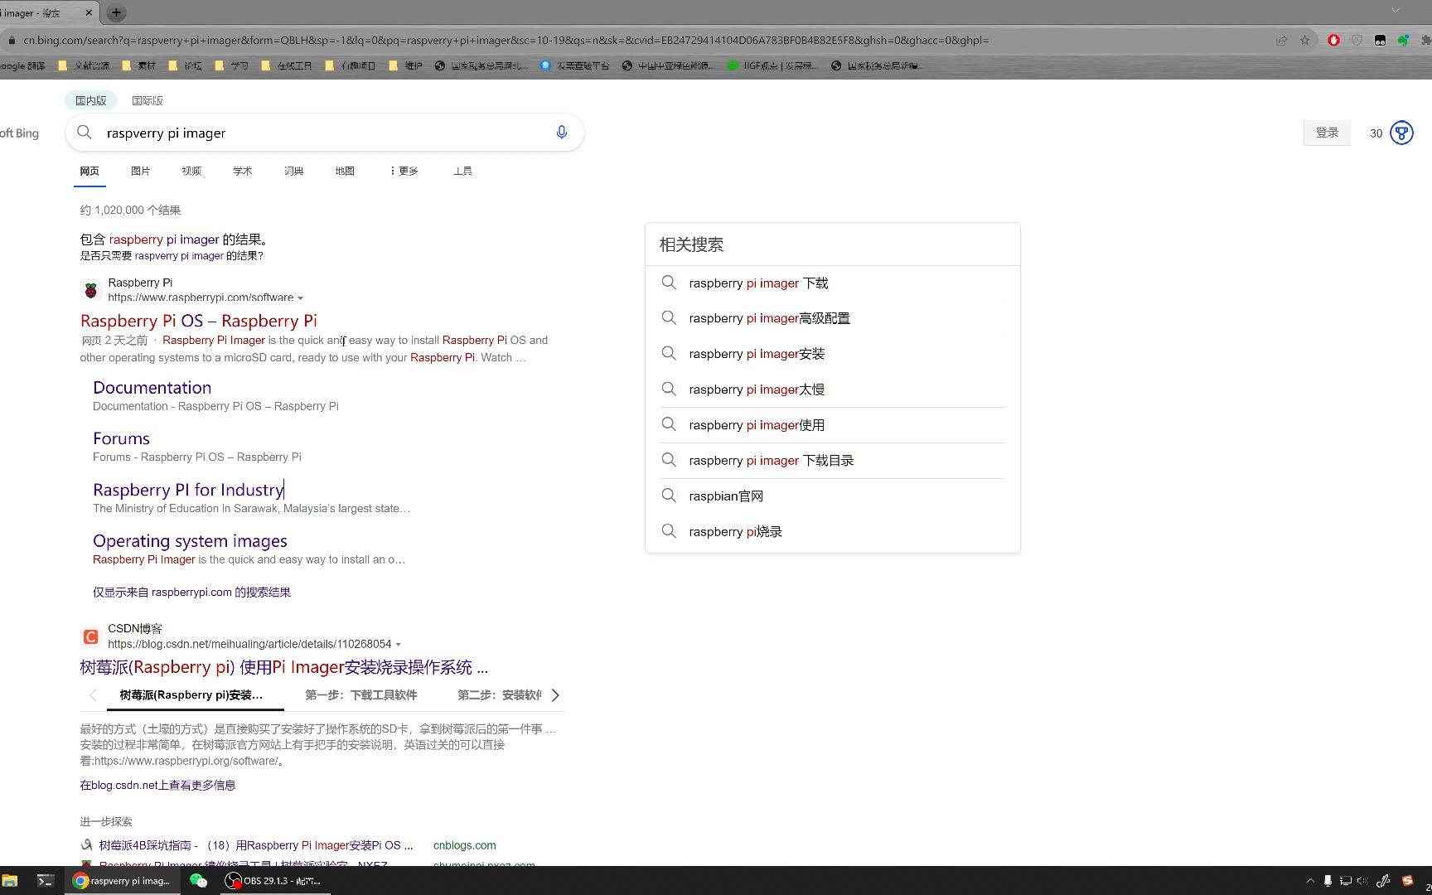1432x895 pixels.
Task: Open File Explorer from the taskbar
Action: point(10,880)
